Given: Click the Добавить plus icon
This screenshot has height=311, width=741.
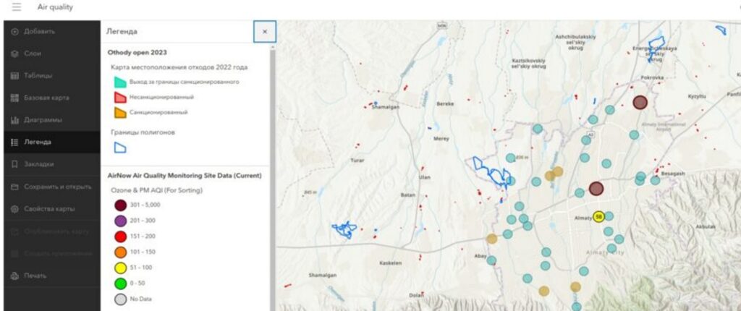Looking at the screenshot, I should (x=14, y=32).
